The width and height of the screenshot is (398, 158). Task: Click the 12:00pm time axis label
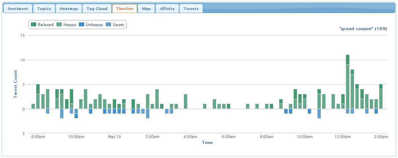click(343, 137)
